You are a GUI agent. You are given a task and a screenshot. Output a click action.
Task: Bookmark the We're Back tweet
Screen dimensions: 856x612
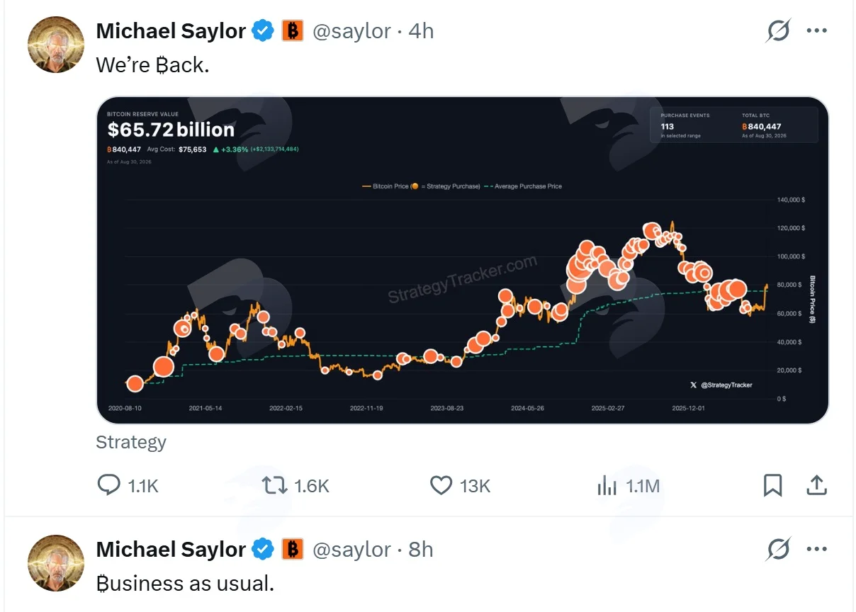pyautogui.click(x=773, y=485)
